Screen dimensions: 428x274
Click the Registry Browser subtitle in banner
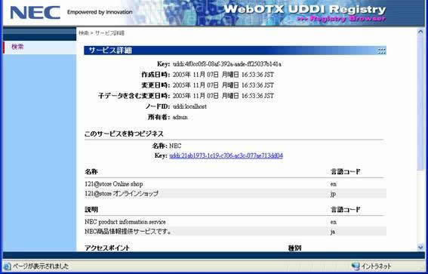coord(341,19)
